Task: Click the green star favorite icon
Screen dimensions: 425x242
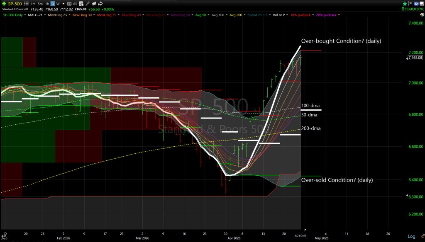Action: point(405,3)
